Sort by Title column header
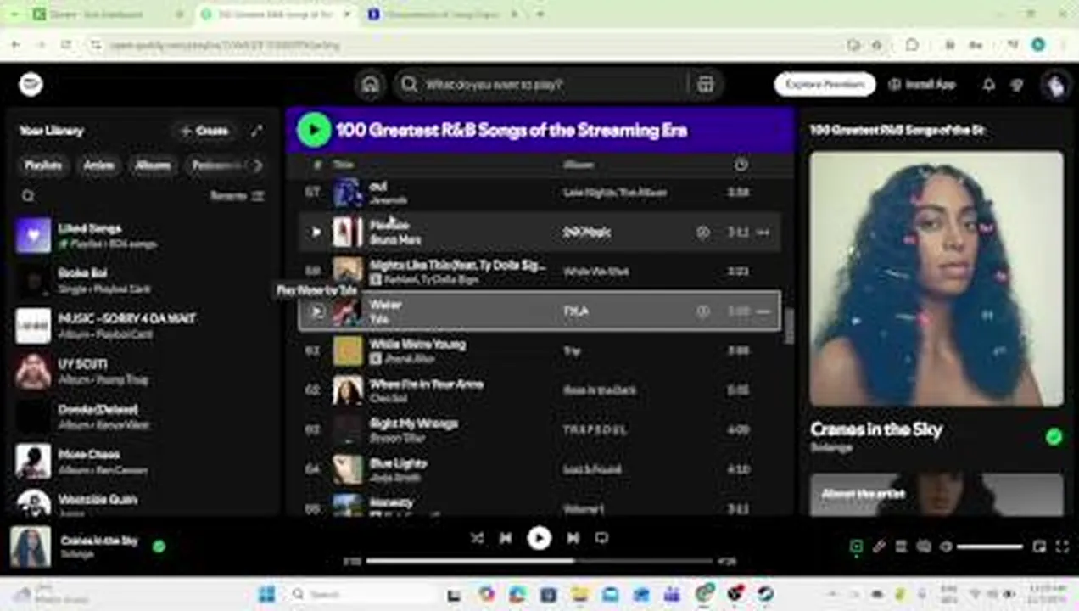Image resolution: width=1079 pixels, height=611 pixels. coord(343,165)
